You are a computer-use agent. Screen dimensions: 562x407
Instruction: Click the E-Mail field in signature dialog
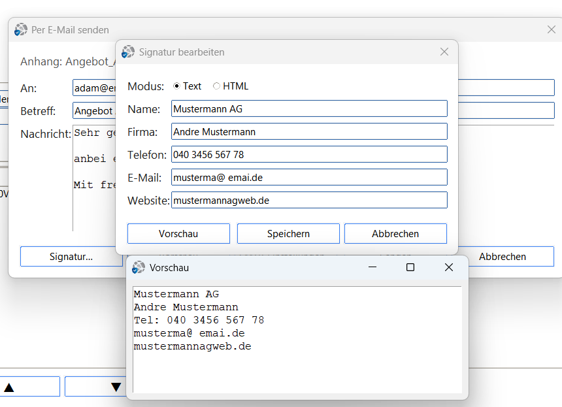pos(309,177)
